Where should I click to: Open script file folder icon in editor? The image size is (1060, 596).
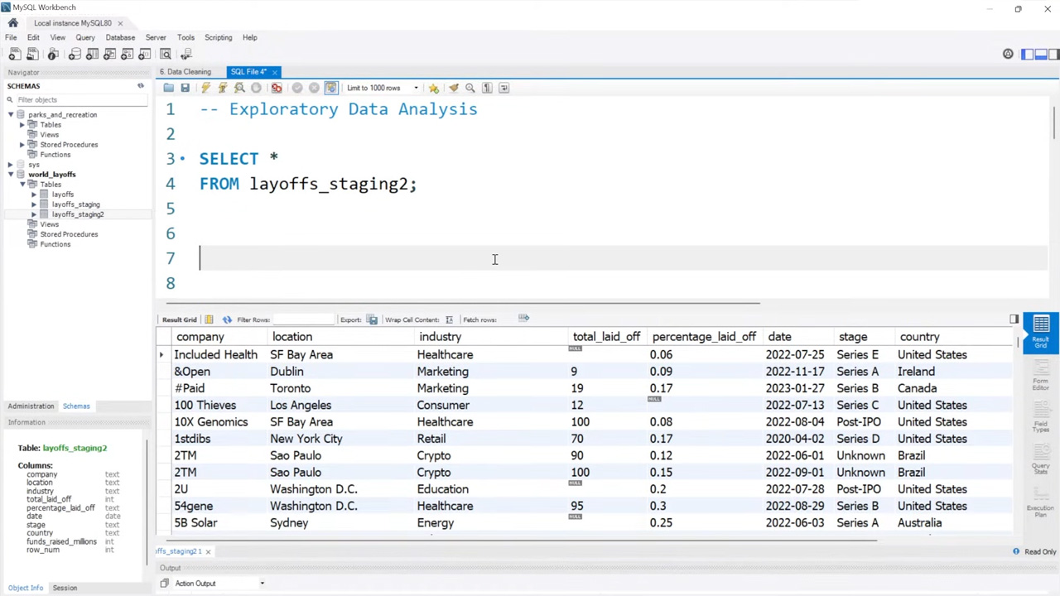pyautogui.click(x=168, y=88)
